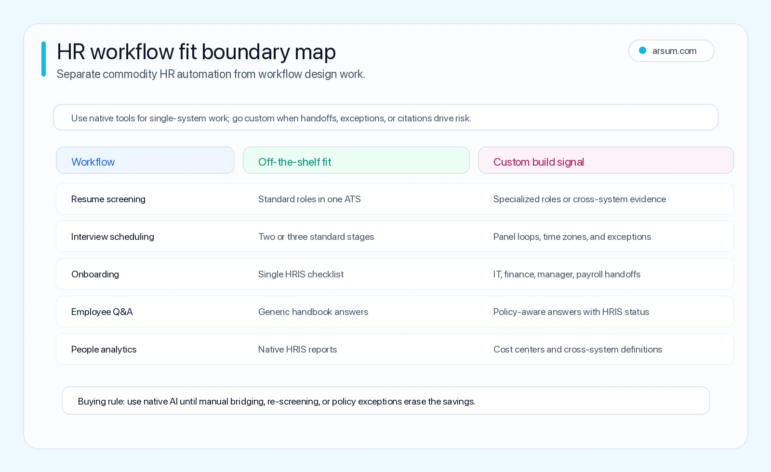Image resolution: width=771 pixels, height=472 pixels.
Task: Click the 'People analytics' cell
Action: [104, 349]
